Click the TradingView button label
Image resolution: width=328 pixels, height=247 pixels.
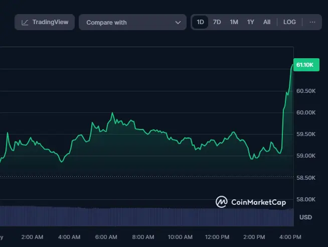(x=50, y=22)
